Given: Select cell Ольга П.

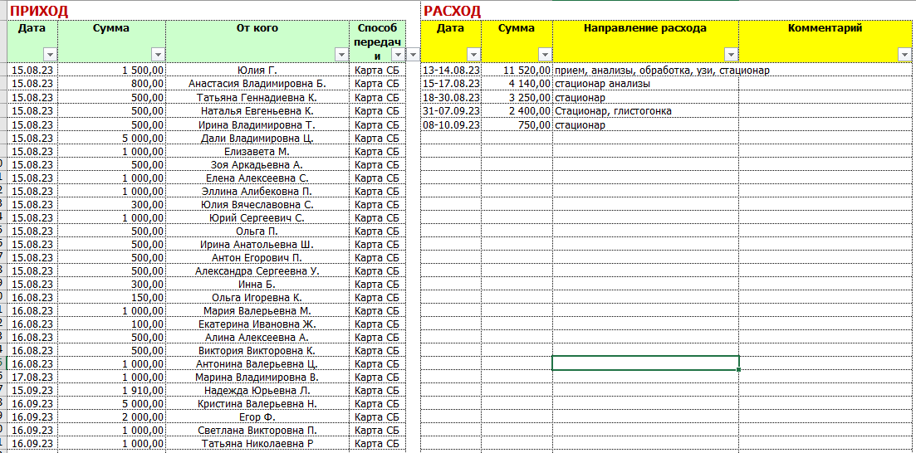Looking at the screenshot, I should 257,231.
